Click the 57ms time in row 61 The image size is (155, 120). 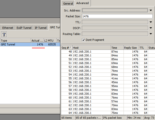(x=115, y=101)
